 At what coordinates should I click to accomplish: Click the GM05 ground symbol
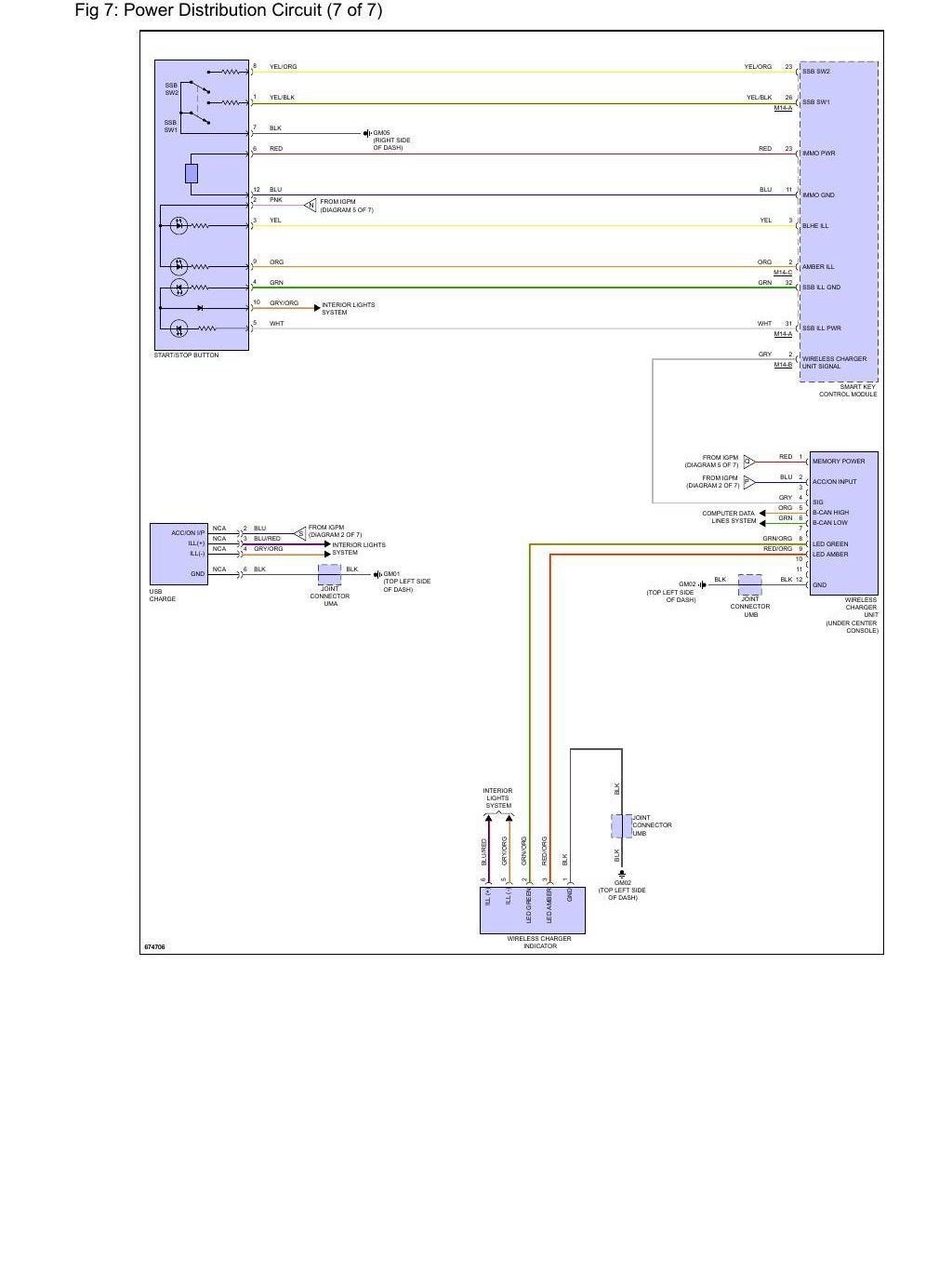click(367, 133)
